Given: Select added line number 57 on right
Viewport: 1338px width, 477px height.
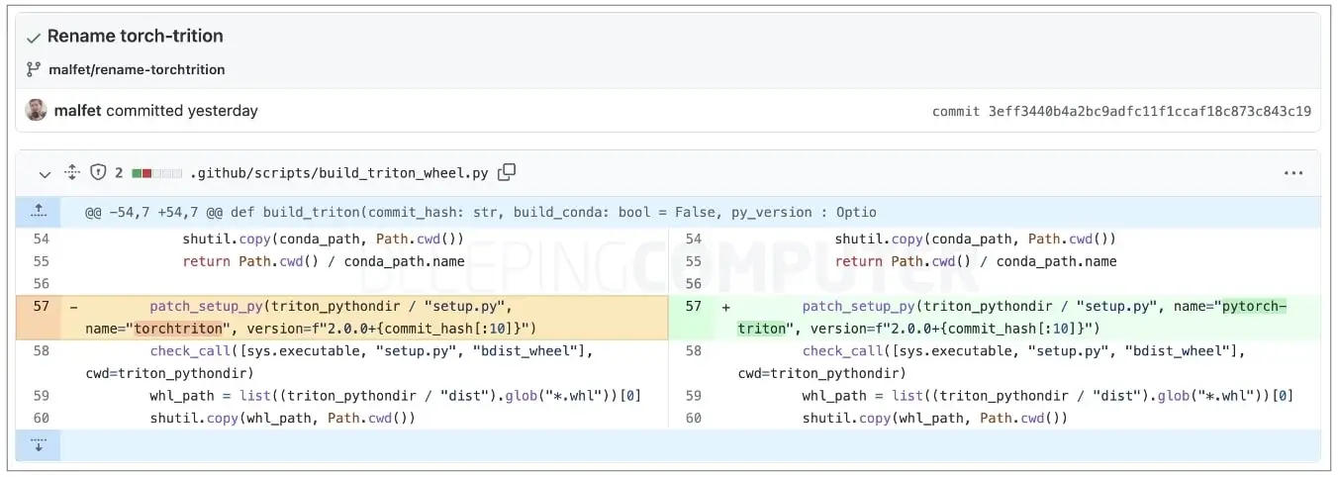Looking at the screenshot, I should [693, 306].
